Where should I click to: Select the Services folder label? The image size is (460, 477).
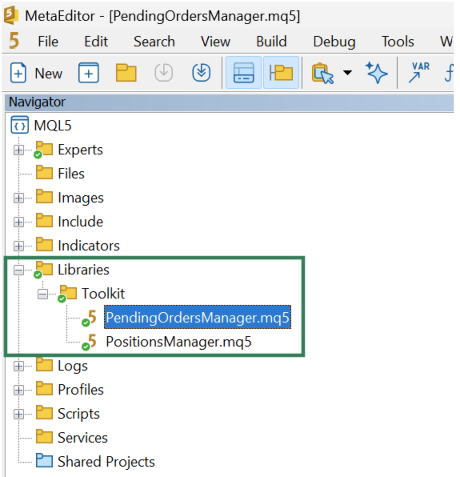82,438
